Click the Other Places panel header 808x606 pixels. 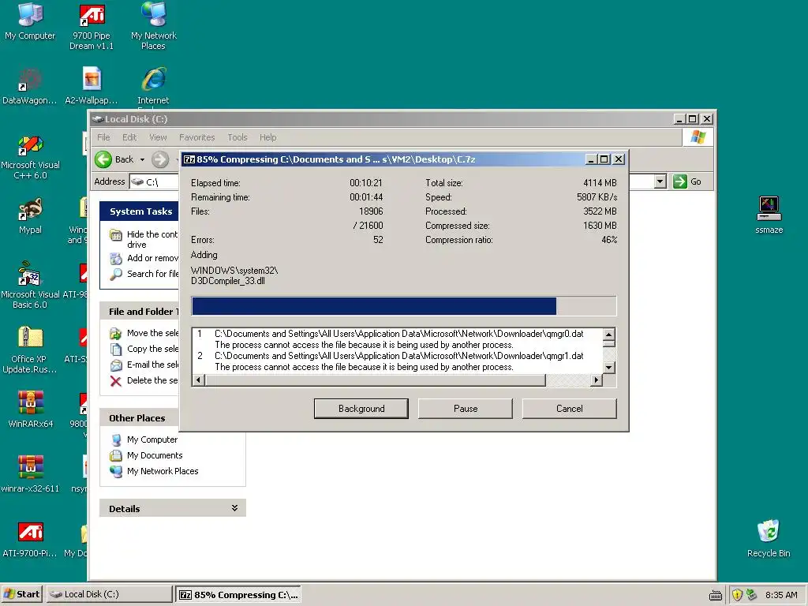coord(139,418)
